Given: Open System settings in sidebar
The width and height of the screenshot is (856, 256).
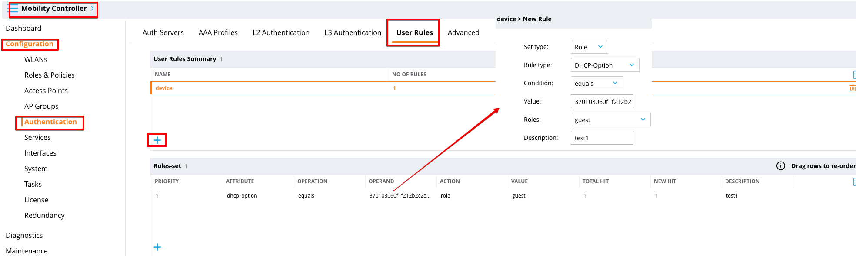Looking at the screenshot, I should (x=36, y=169).
